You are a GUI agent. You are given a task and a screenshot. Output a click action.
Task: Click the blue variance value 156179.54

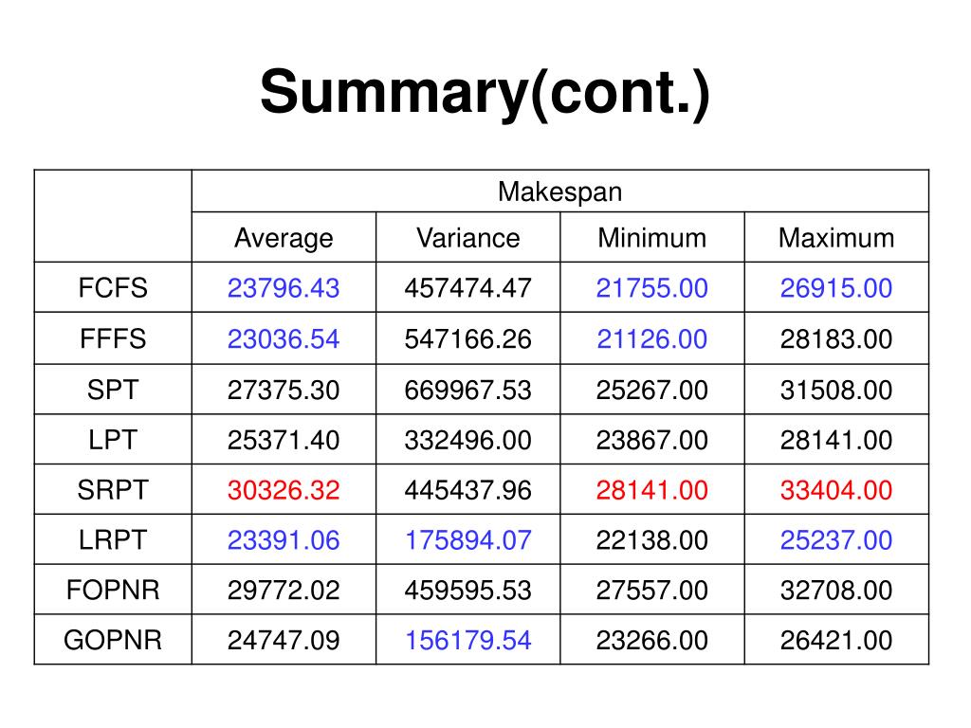coord(468,641)
